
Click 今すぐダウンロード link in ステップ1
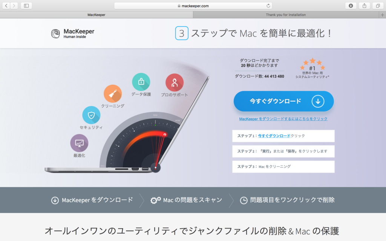pos(274,136)
